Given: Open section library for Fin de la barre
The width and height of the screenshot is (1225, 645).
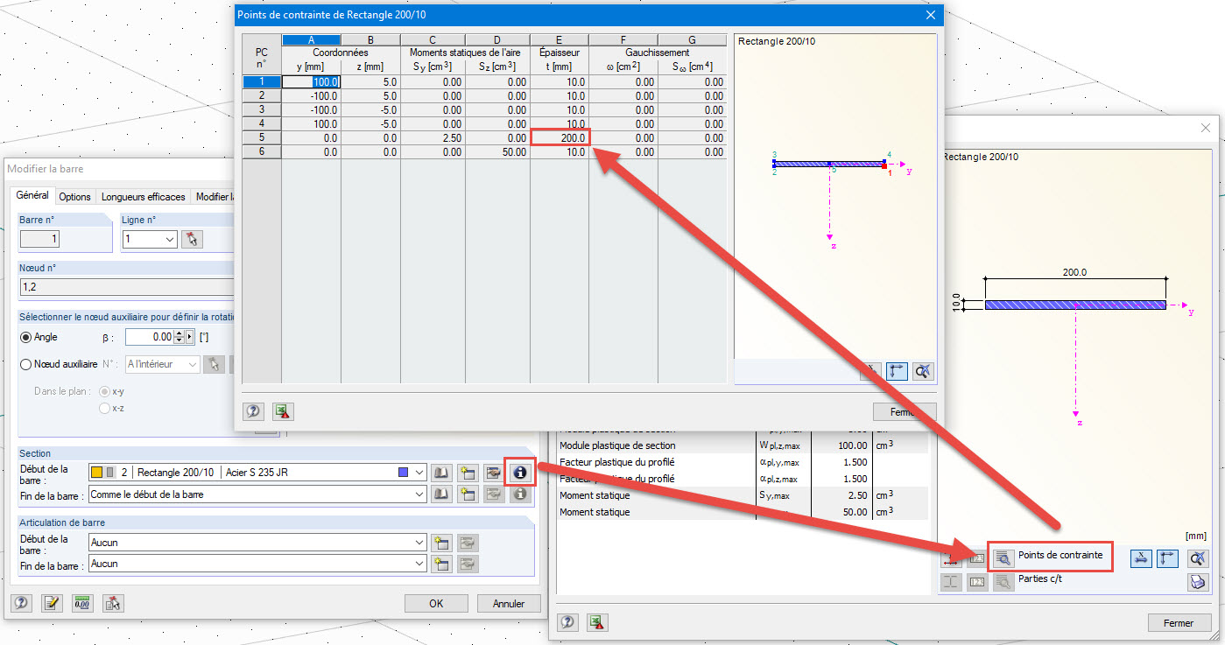Looking at the screenshot, I should coord(442,494).
